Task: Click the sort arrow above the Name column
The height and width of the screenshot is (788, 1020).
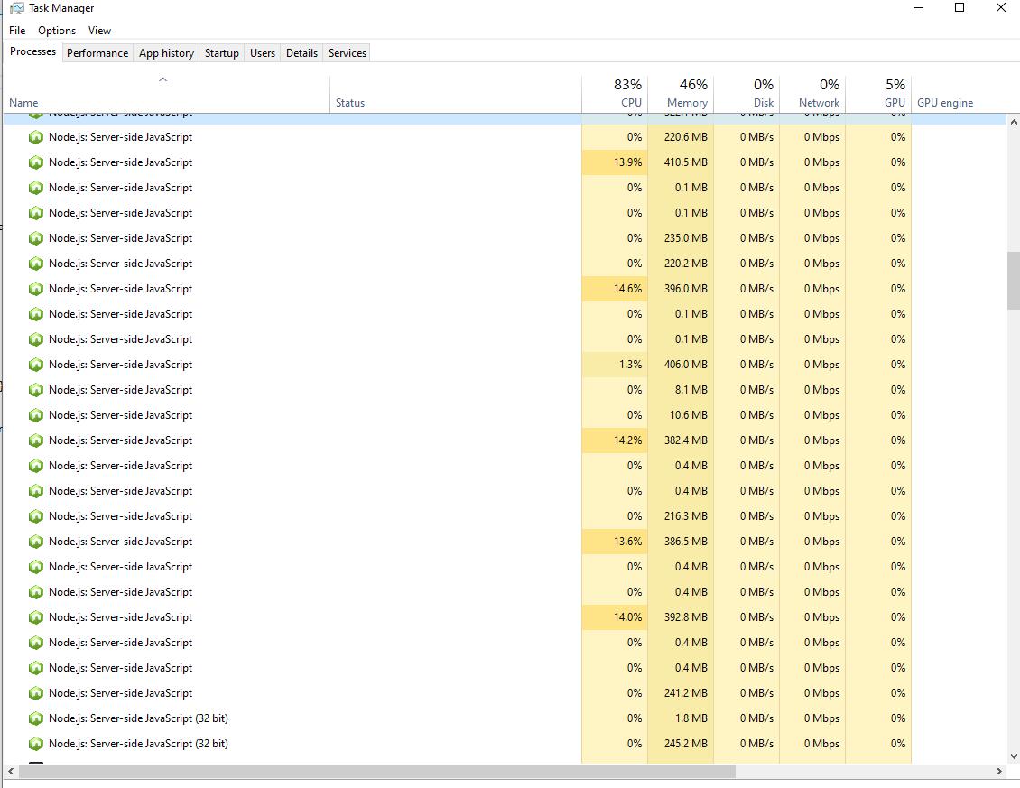Action: (x=163, y=79)
